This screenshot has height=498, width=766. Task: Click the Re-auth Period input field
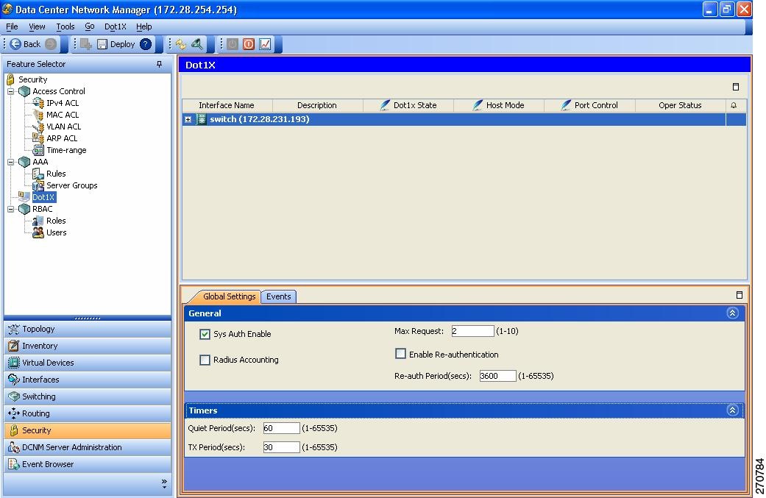pyautogui.click(x=497, y=375)
